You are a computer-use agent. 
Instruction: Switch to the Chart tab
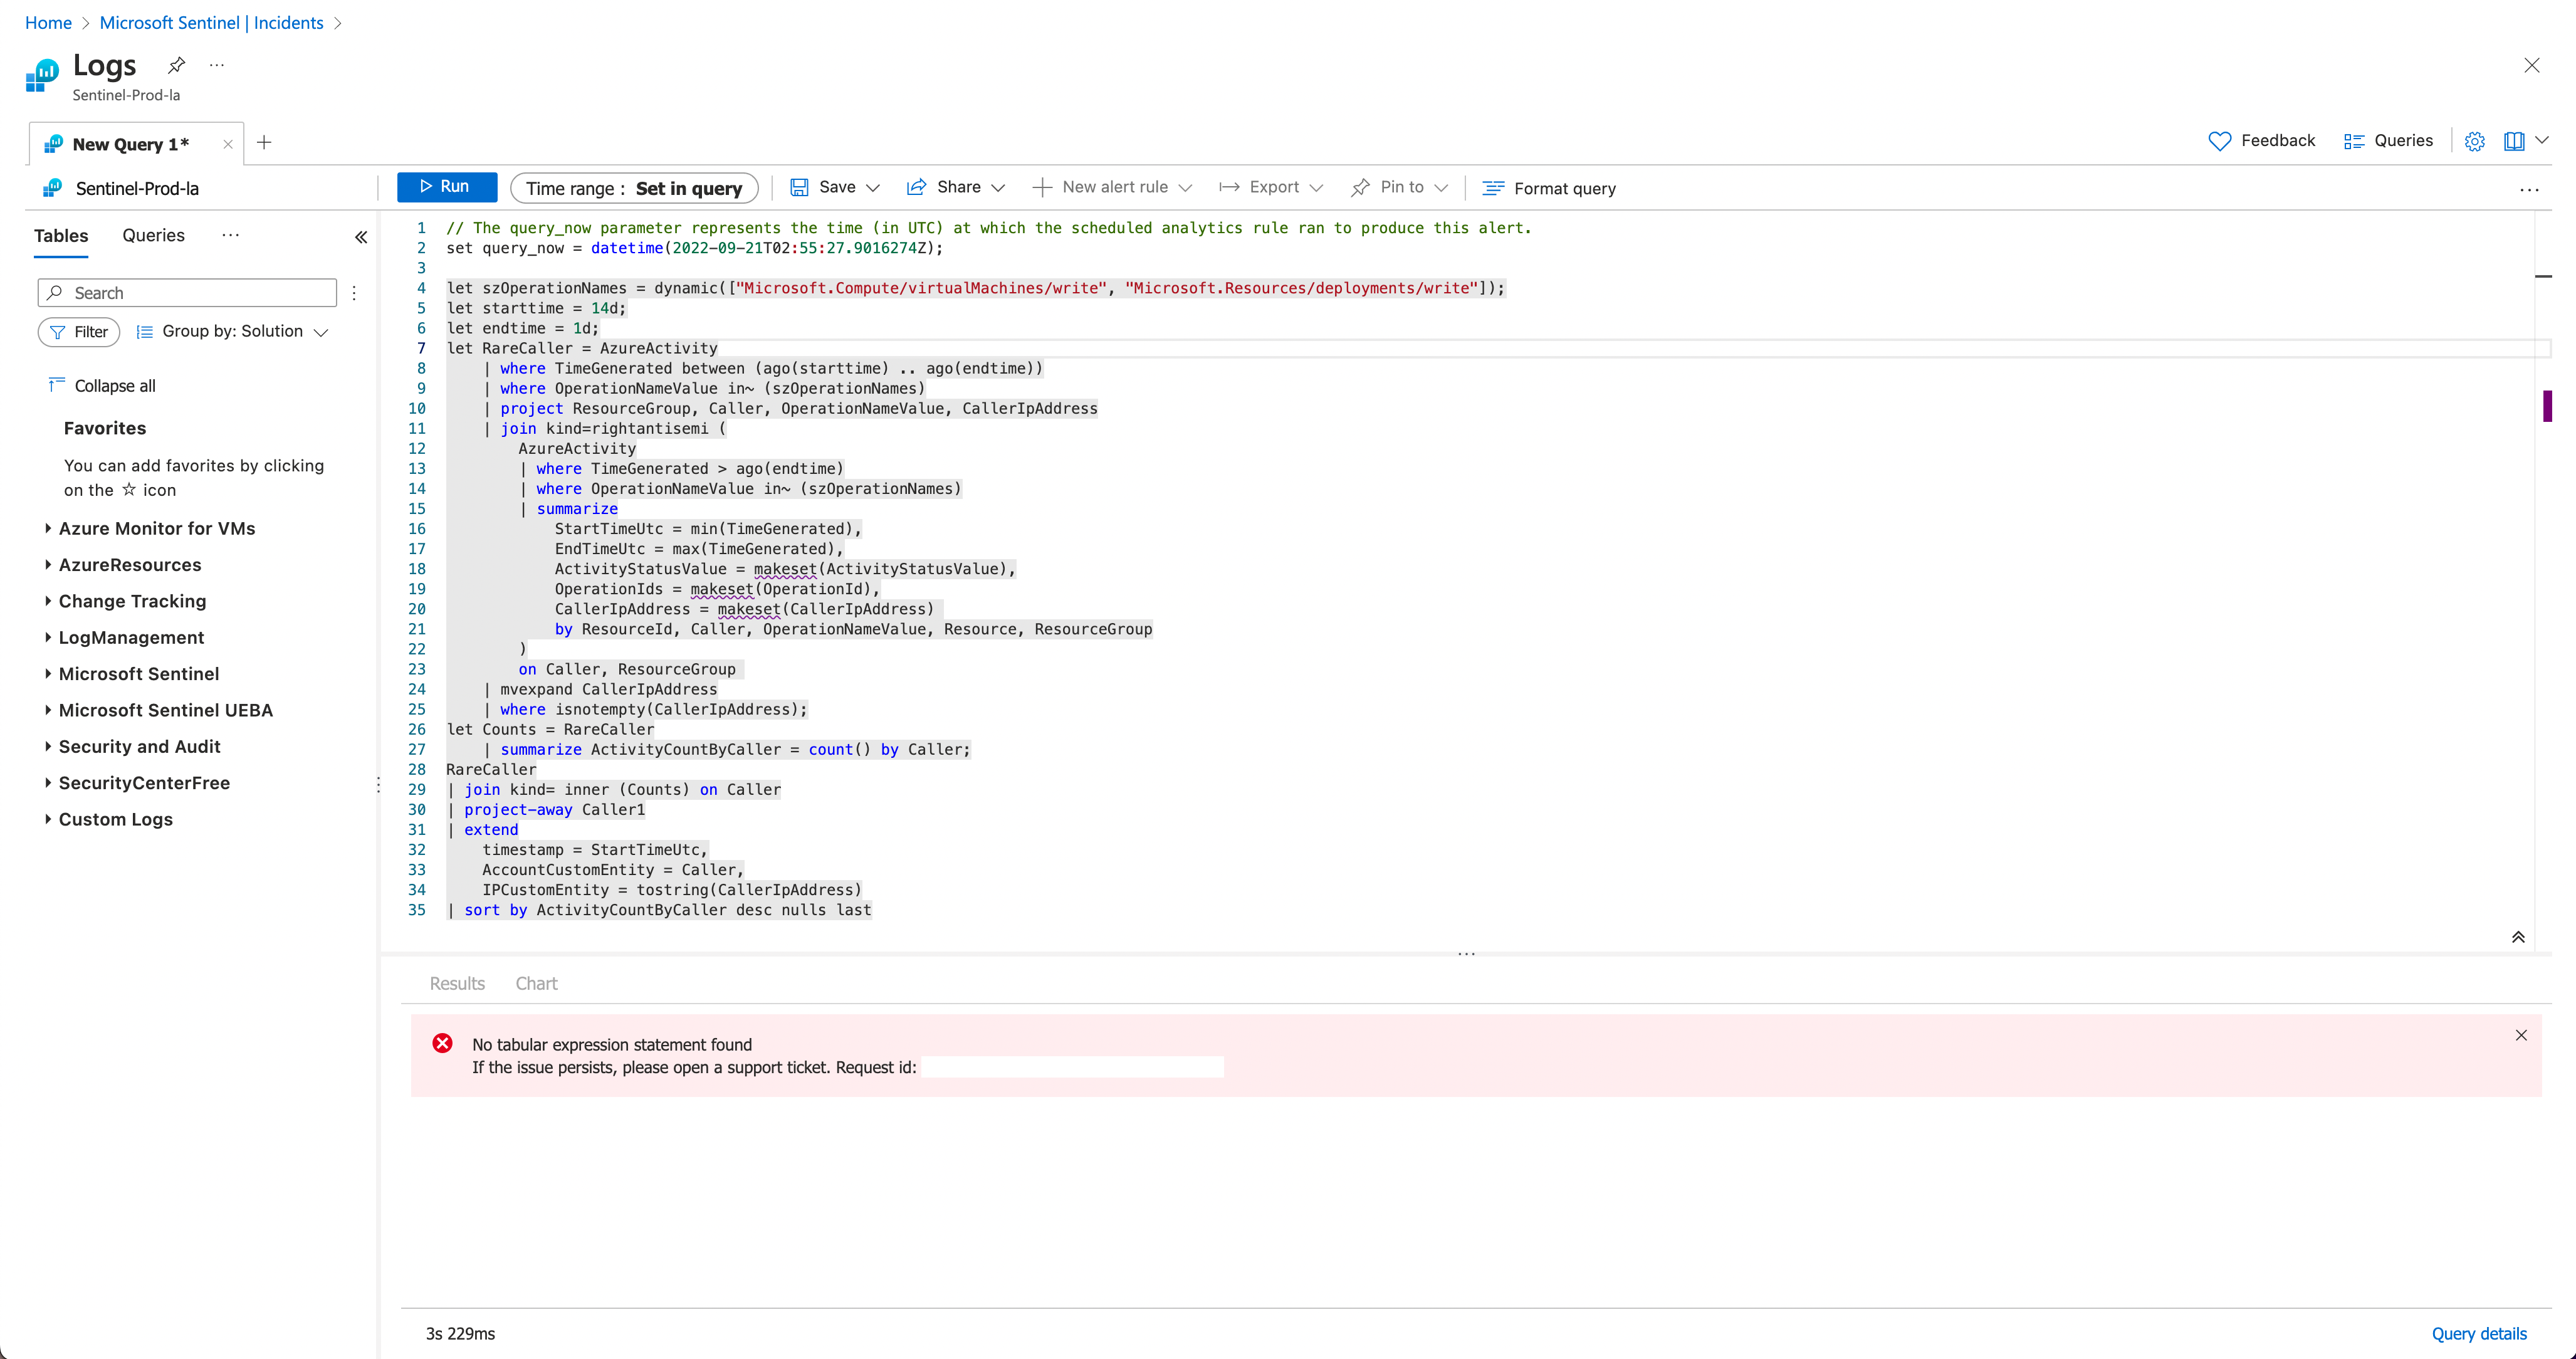(x=536, y=983)
